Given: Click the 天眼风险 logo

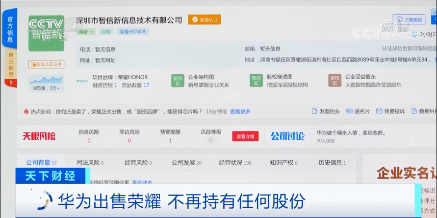Looking at the screenshot, I should tap(39, 136).
